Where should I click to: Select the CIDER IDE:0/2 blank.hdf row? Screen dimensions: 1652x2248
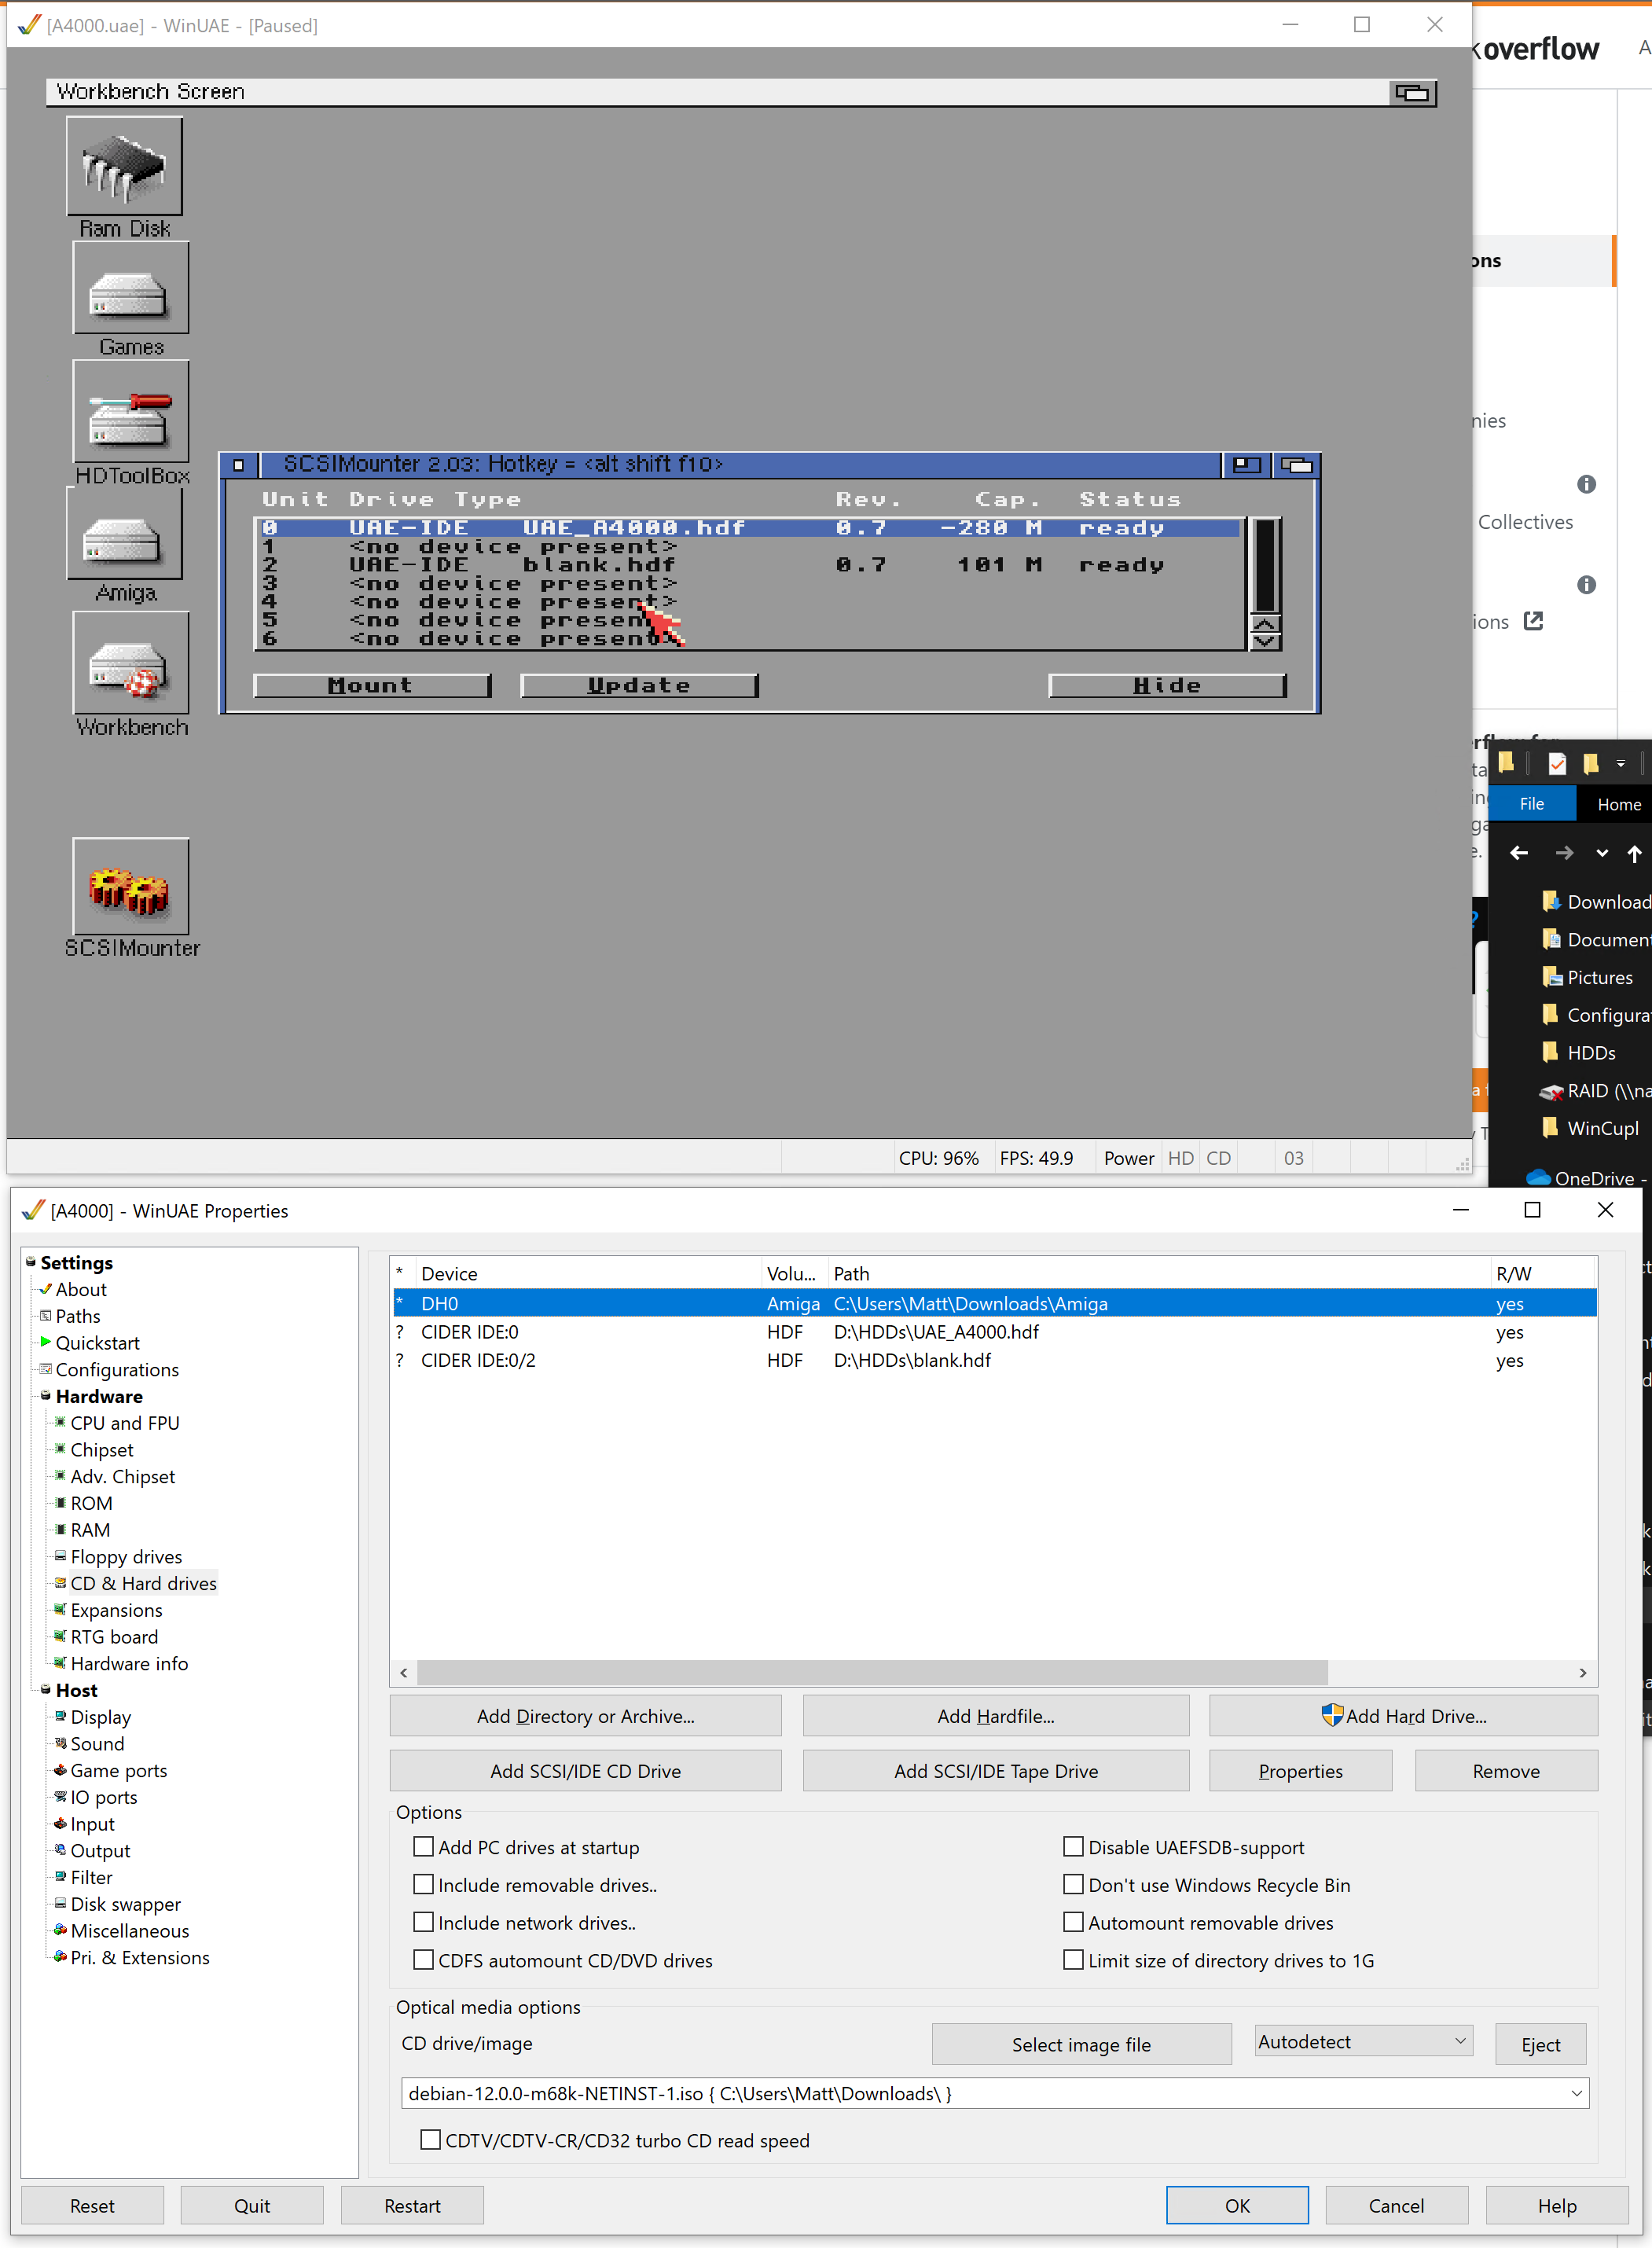pos(993,1360)
